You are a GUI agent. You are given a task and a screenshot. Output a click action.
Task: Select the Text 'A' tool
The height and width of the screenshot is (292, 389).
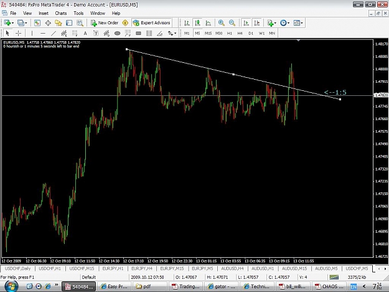pyautogui.click(x=85, y=33)
